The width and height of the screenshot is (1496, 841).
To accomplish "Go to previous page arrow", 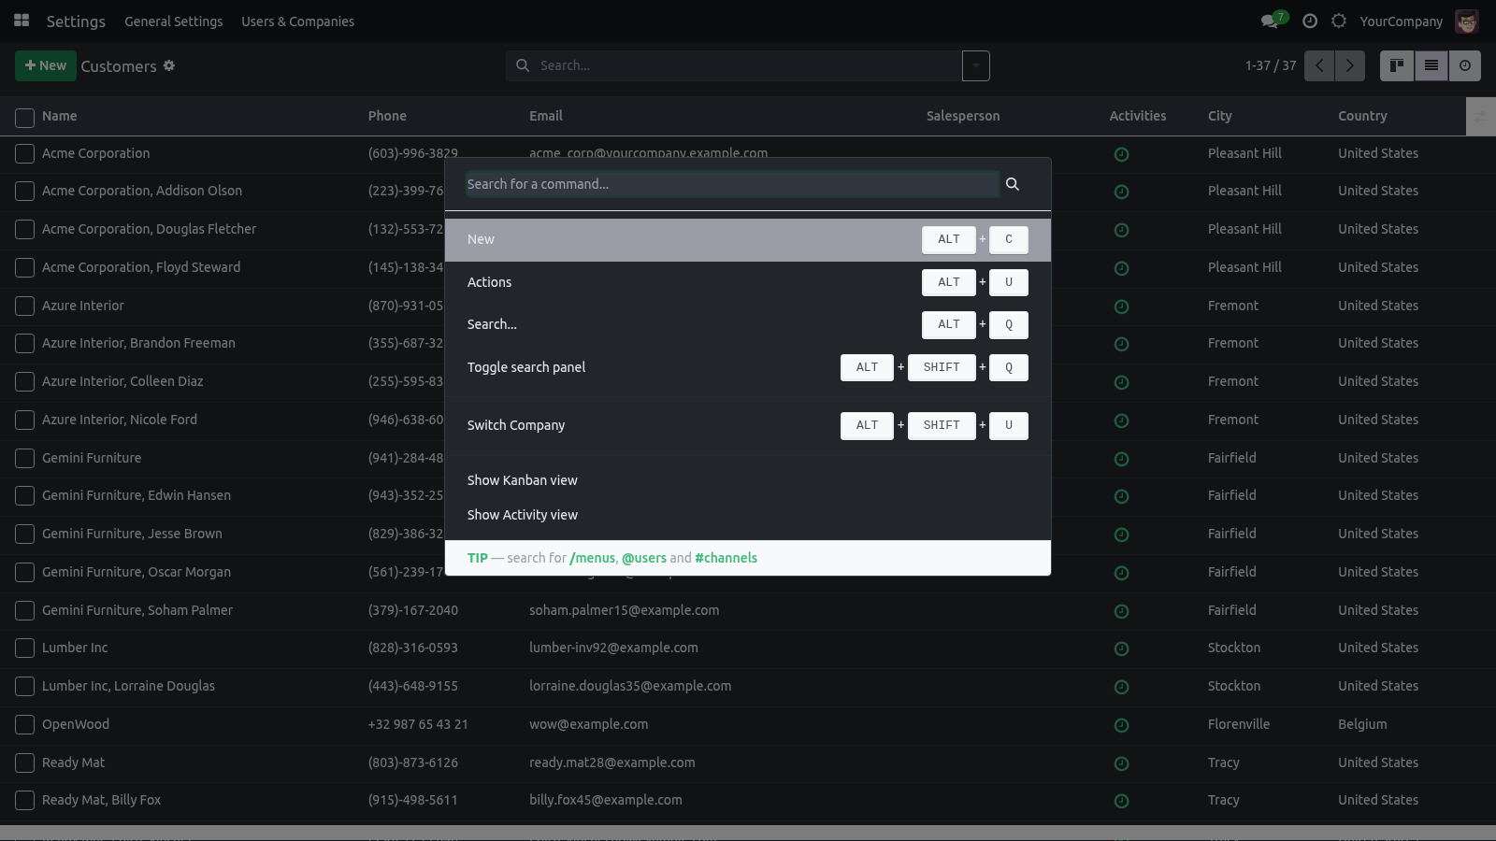I will tap(1319, 65).
